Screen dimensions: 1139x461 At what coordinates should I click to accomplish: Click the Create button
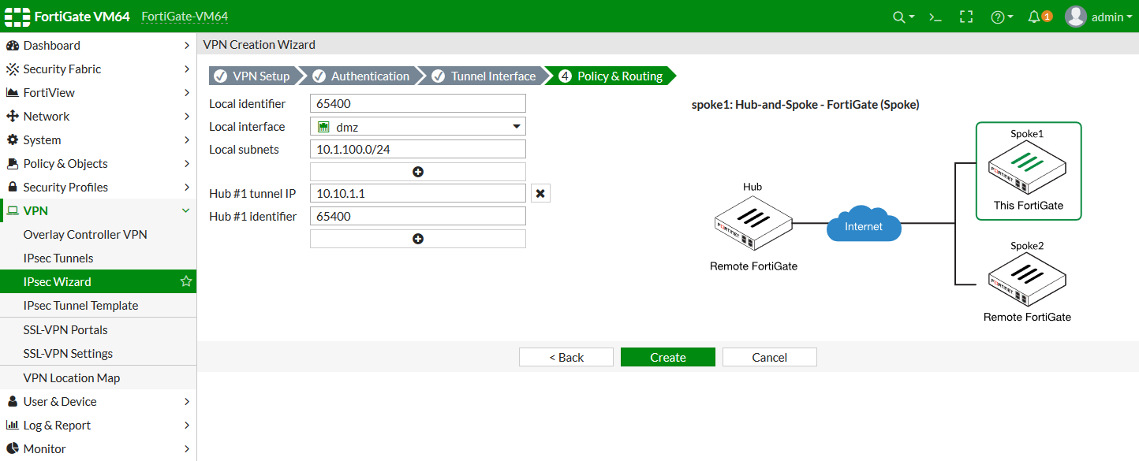click(668, 357)
